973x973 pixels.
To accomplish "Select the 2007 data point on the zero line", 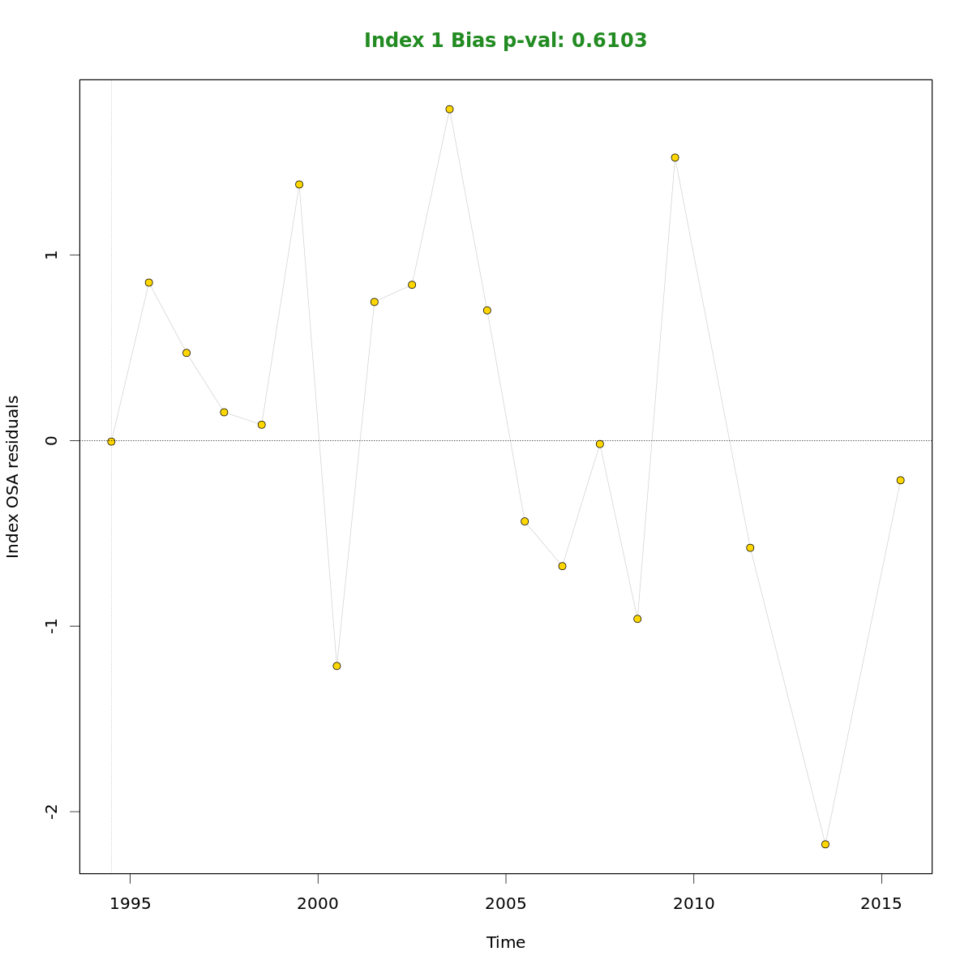I will point(600,444).
